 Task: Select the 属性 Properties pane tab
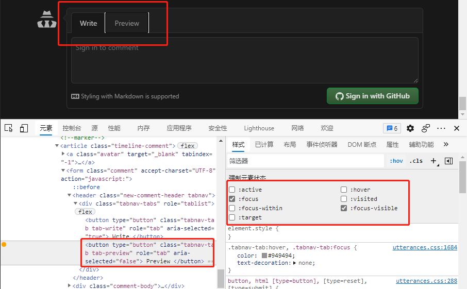(x=393, y=145)
